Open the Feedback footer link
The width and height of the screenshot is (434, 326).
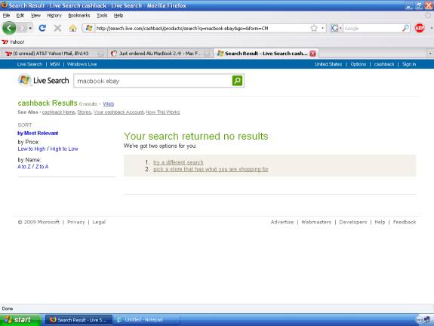(x=405, y=222)
